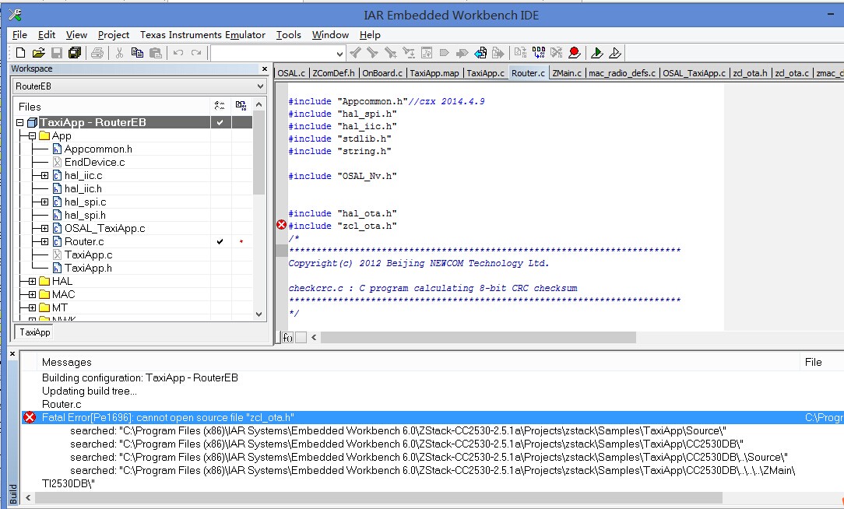This screenshot has height=509, width=844.
Task: Click the Toggle Bookmark flag icon
Action: (x=444, y=53)
